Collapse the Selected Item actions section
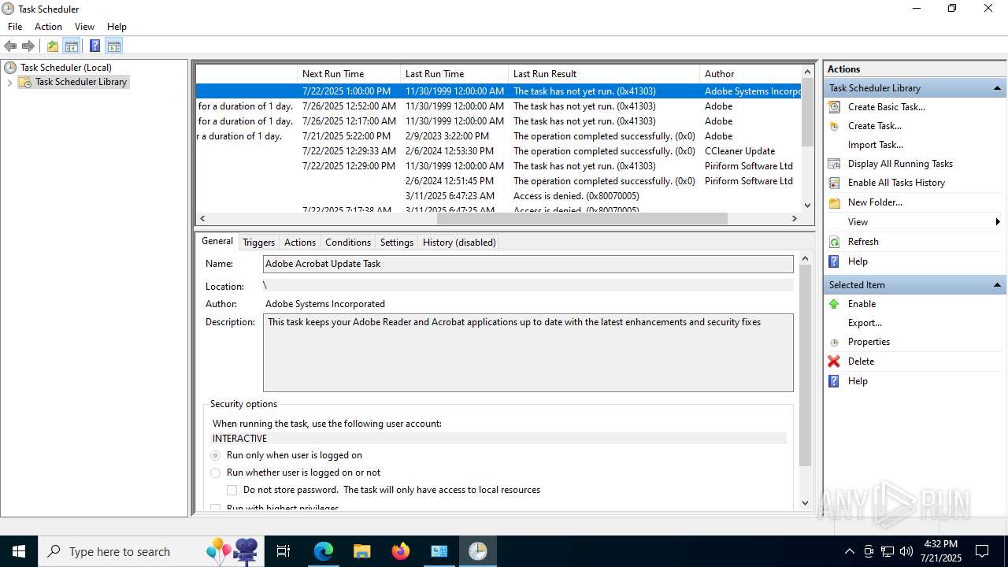Screen dimensions: 1008x567 coord(997,285)
